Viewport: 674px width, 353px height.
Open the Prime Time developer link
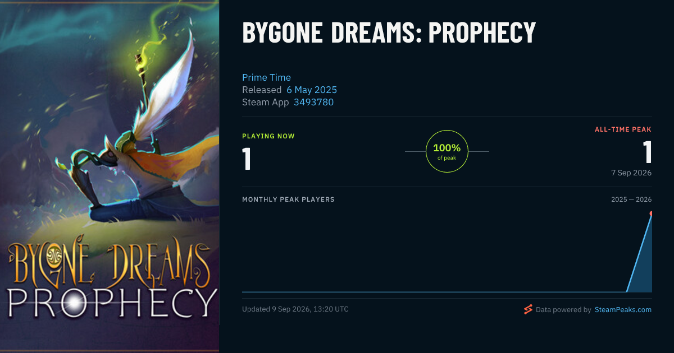(266, 77)
